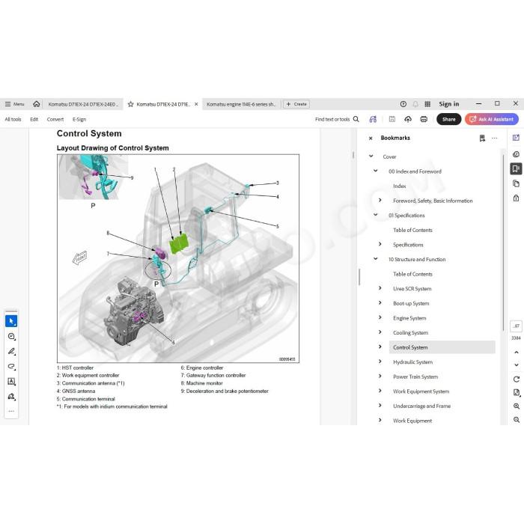Open the Power Train System bookmark
The height and width of the screenshot is (524, 524).
point(415,377)
